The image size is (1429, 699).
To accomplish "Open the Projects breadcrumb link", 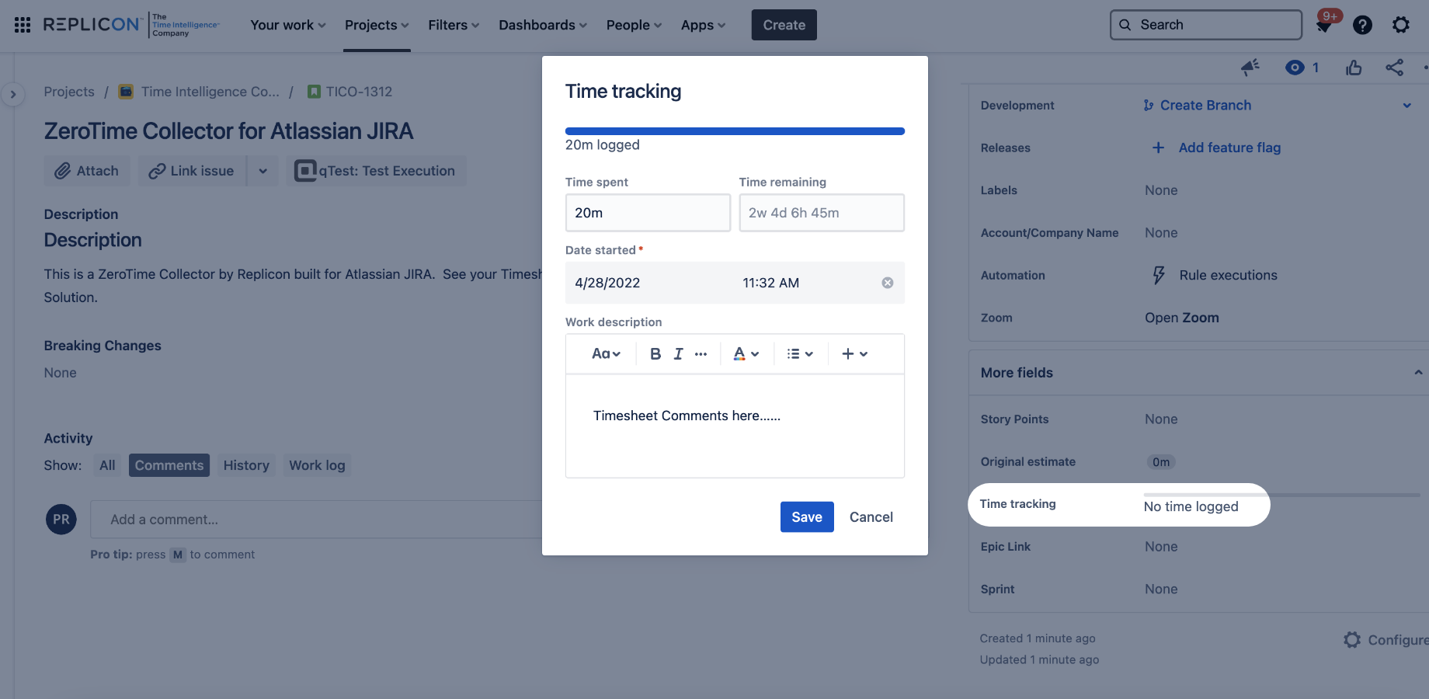I will (x=69, y=92).
